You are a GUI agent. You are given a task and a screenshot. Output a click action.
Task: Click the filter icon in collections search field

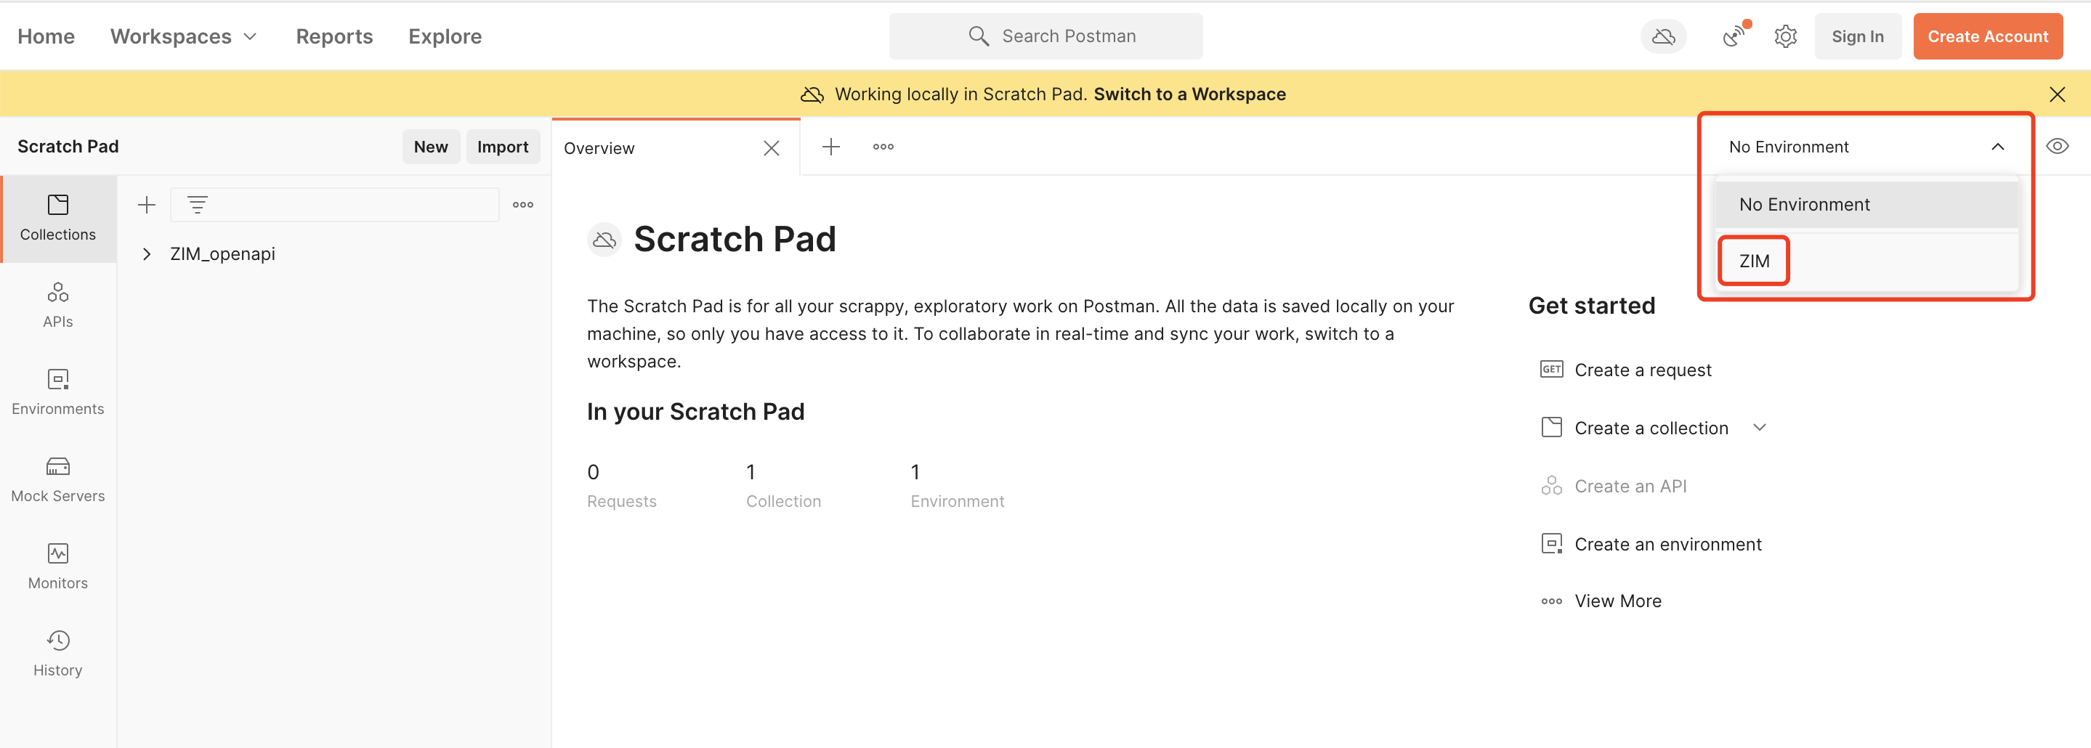click(x=197, y=205)
